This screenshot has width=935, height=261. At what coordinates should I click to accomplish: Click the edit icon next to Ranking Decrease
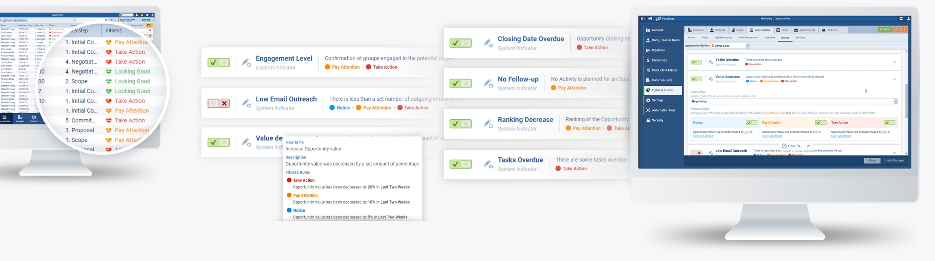pos(488,124)
